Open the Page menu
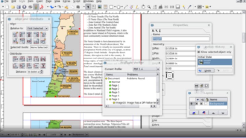The width and height of the screenshot is (246, 138). tap(49, 1)
